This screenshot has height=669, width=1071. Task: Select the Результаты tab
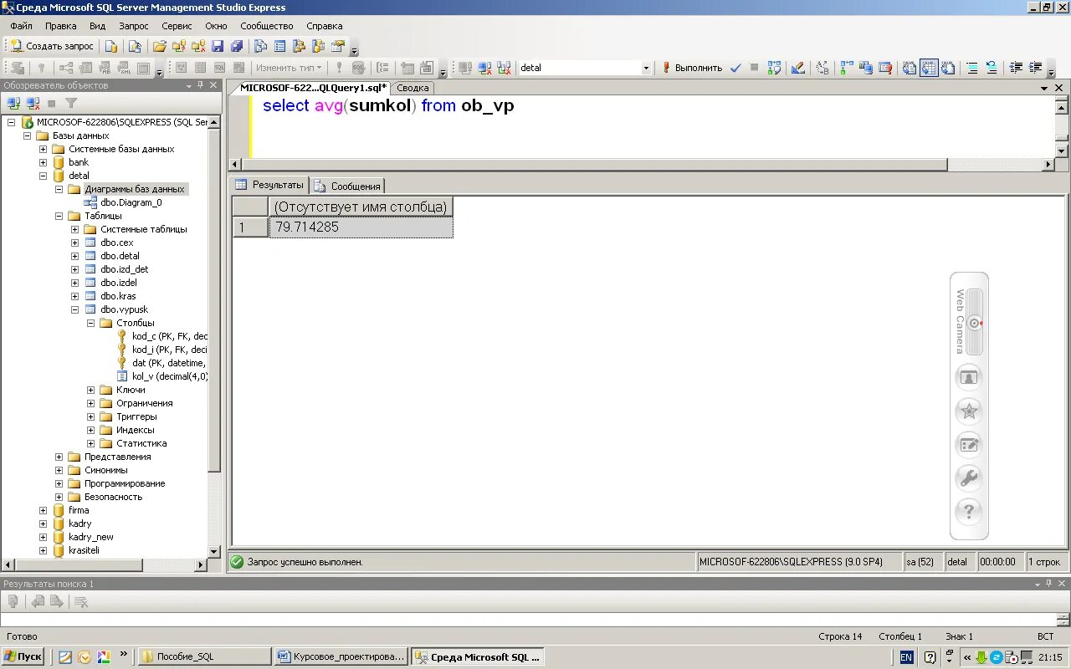[270, 185]
